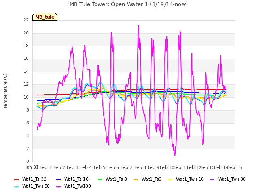Click the red Wat1_Ts-32 legend swatch

coord(17,179)
